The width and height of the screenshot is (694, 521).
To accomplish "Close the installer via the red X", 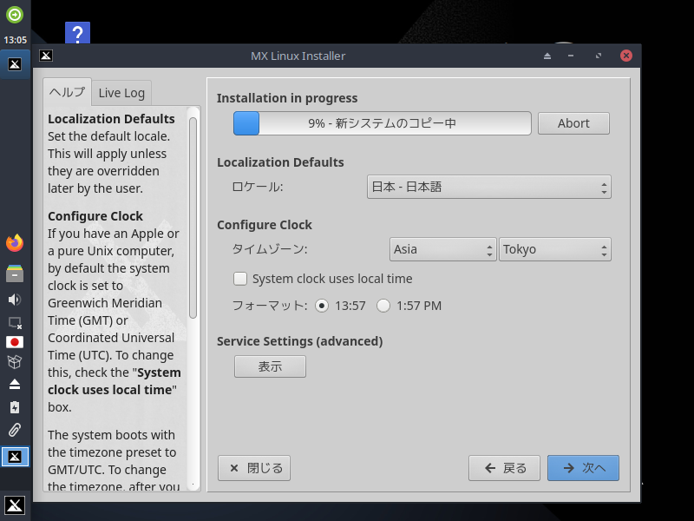I will (x=625, y=56).
